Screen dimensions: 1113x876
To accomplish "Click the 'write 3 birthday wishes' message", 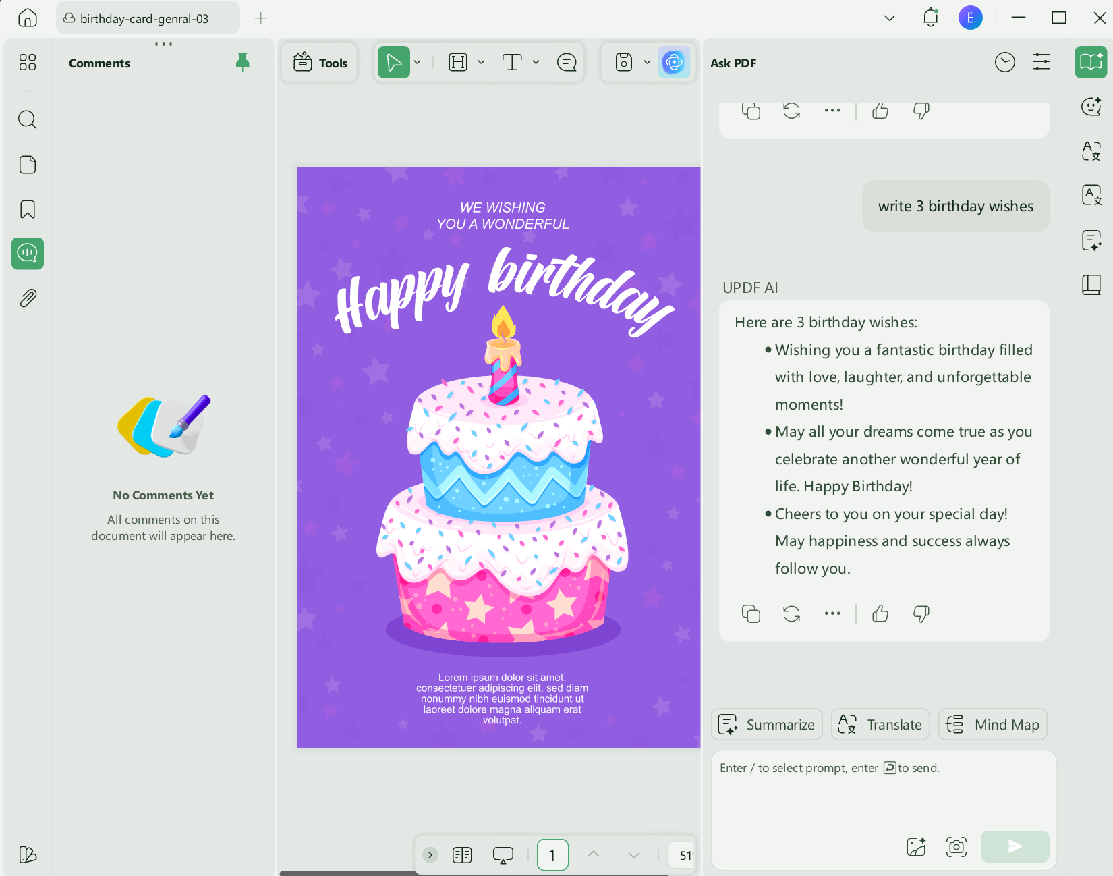I will 956,206.
